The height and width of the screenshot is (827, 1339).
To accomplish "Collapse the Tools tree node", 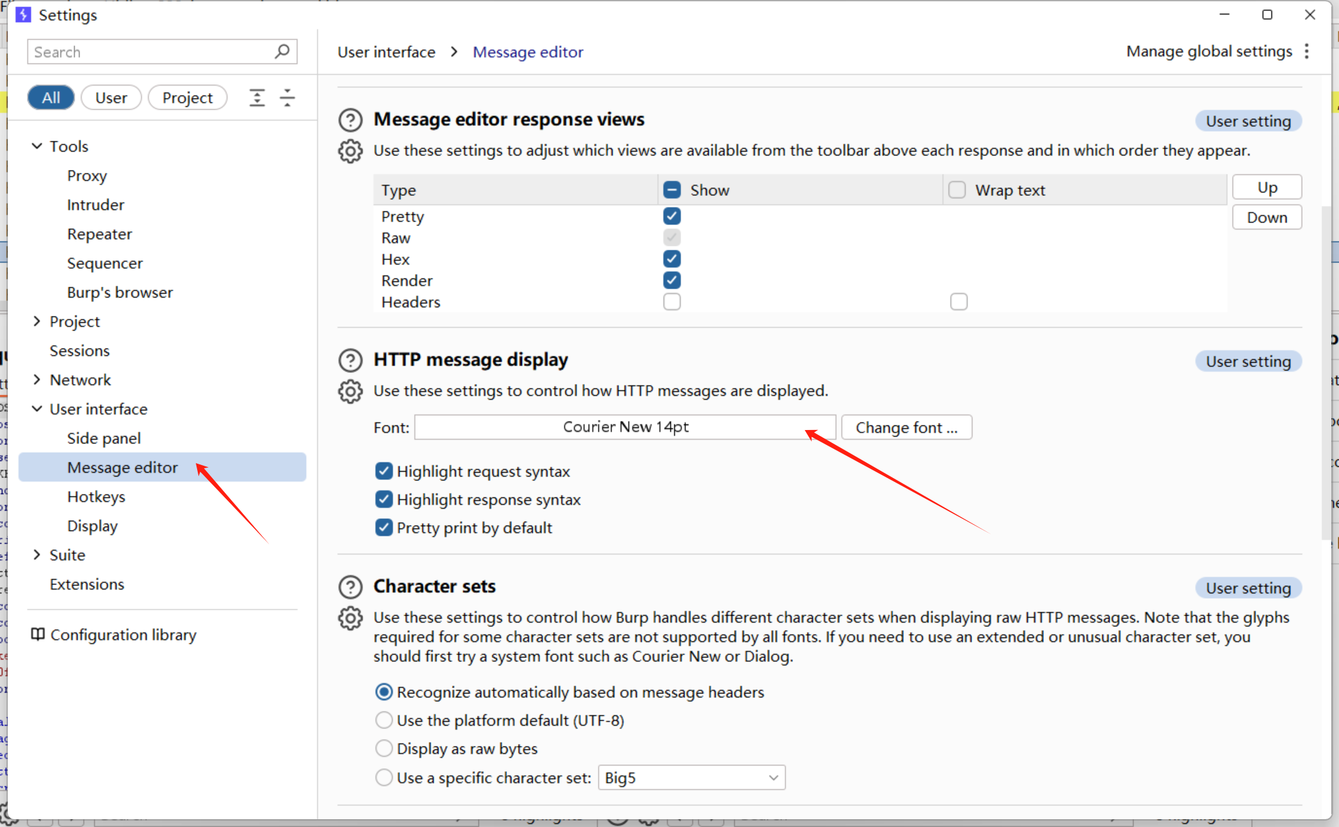I will (x=37, y=146).
